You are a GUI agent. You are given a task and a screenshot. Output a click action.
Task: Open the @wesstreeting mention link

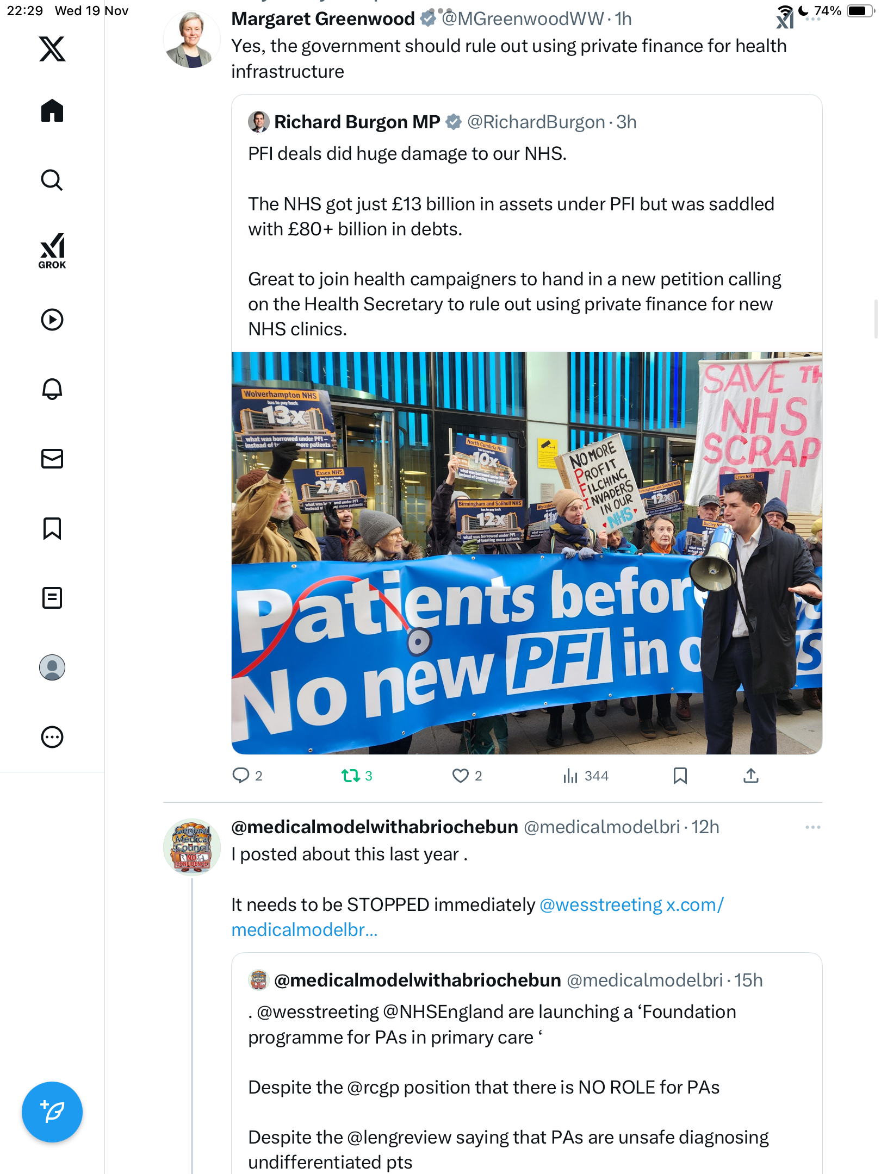tap(601, 905)
